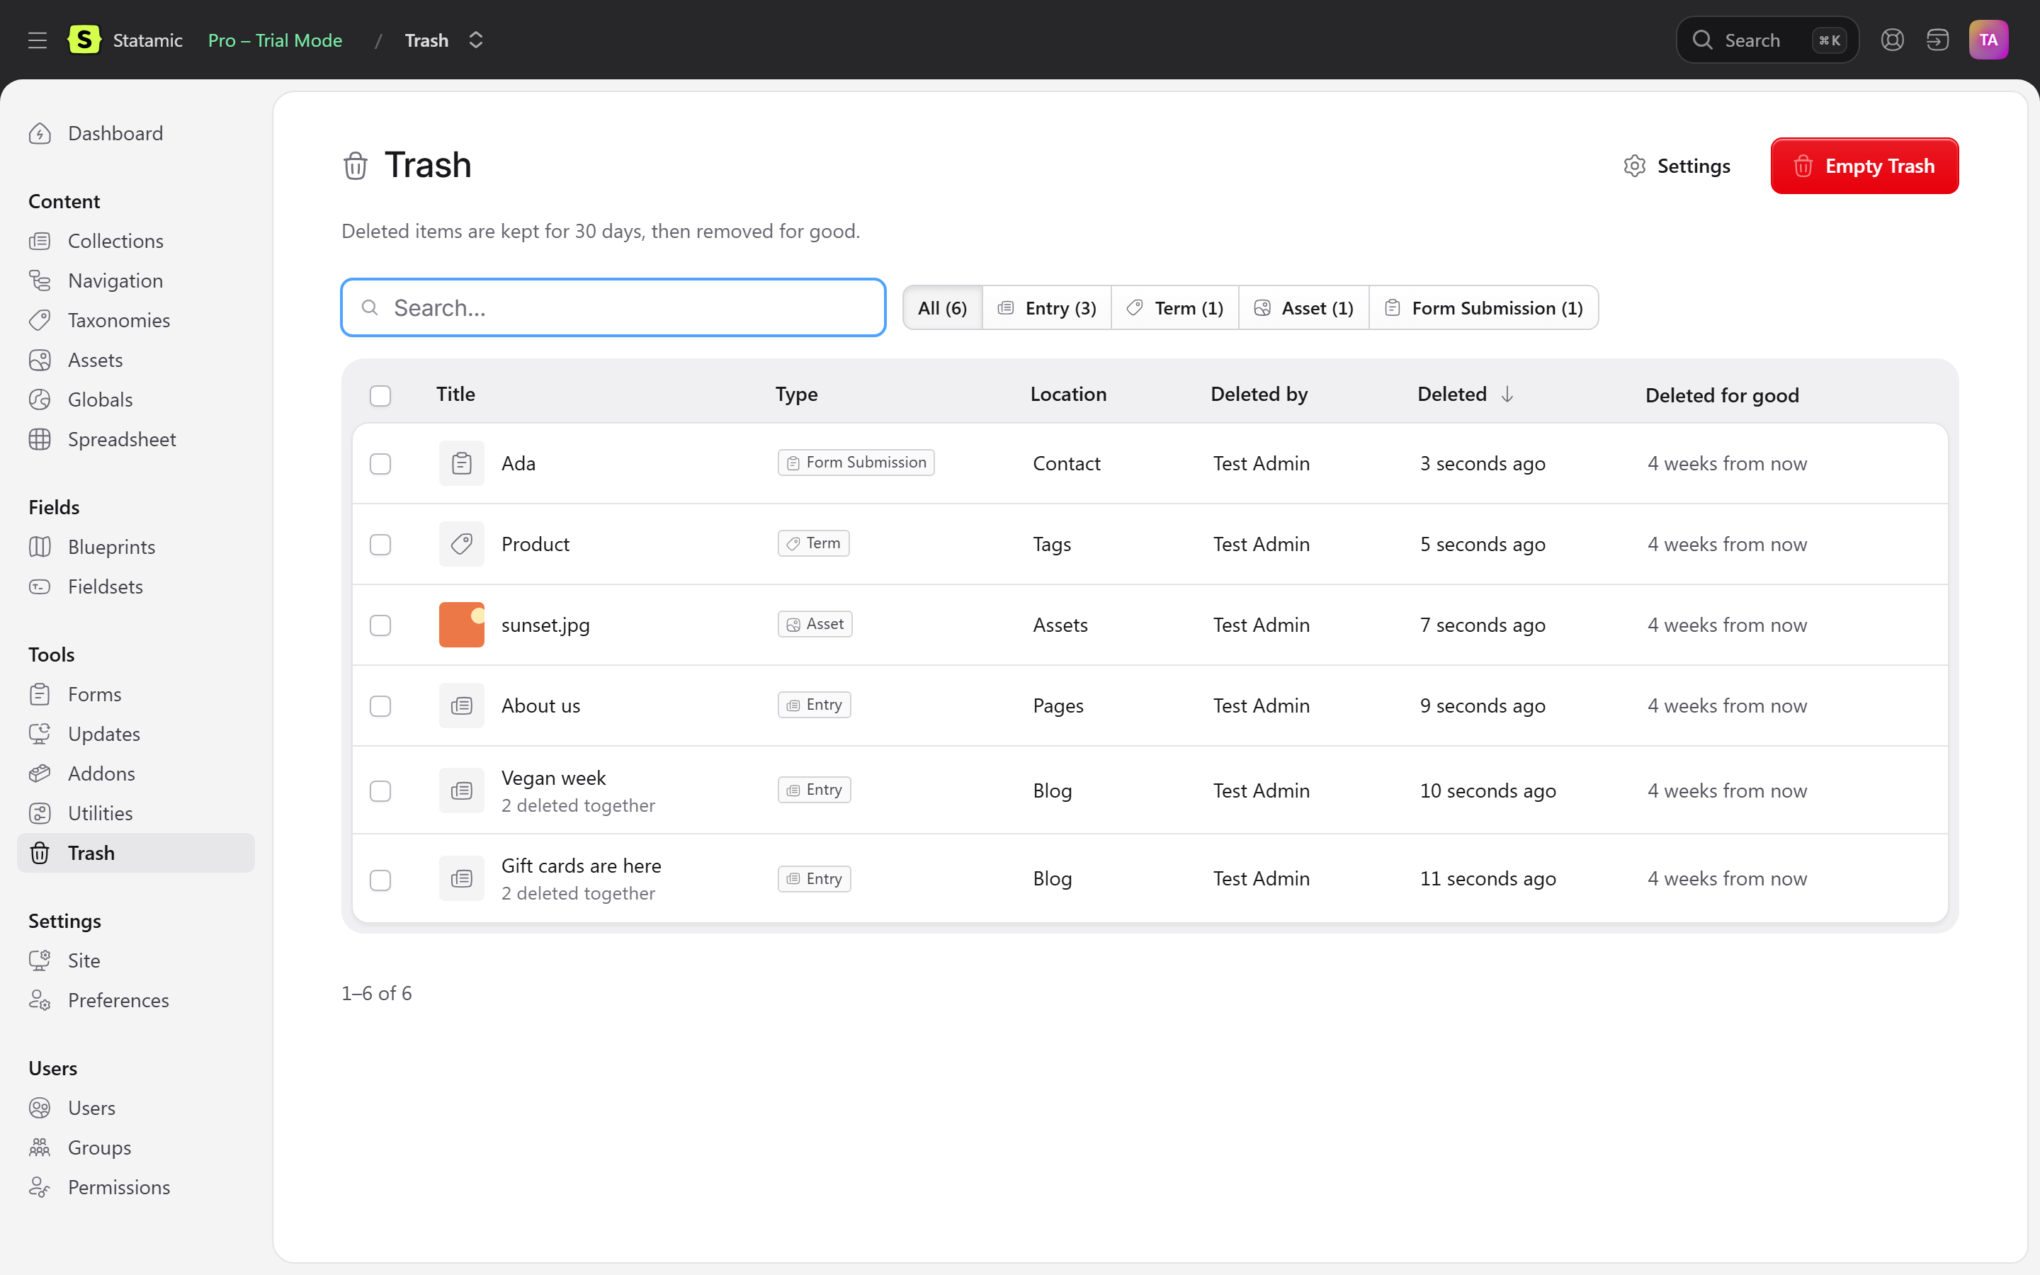Click the Globals icon in sidebar
This screenshot has height=1275, width=2040.
(x=40, y=399)
